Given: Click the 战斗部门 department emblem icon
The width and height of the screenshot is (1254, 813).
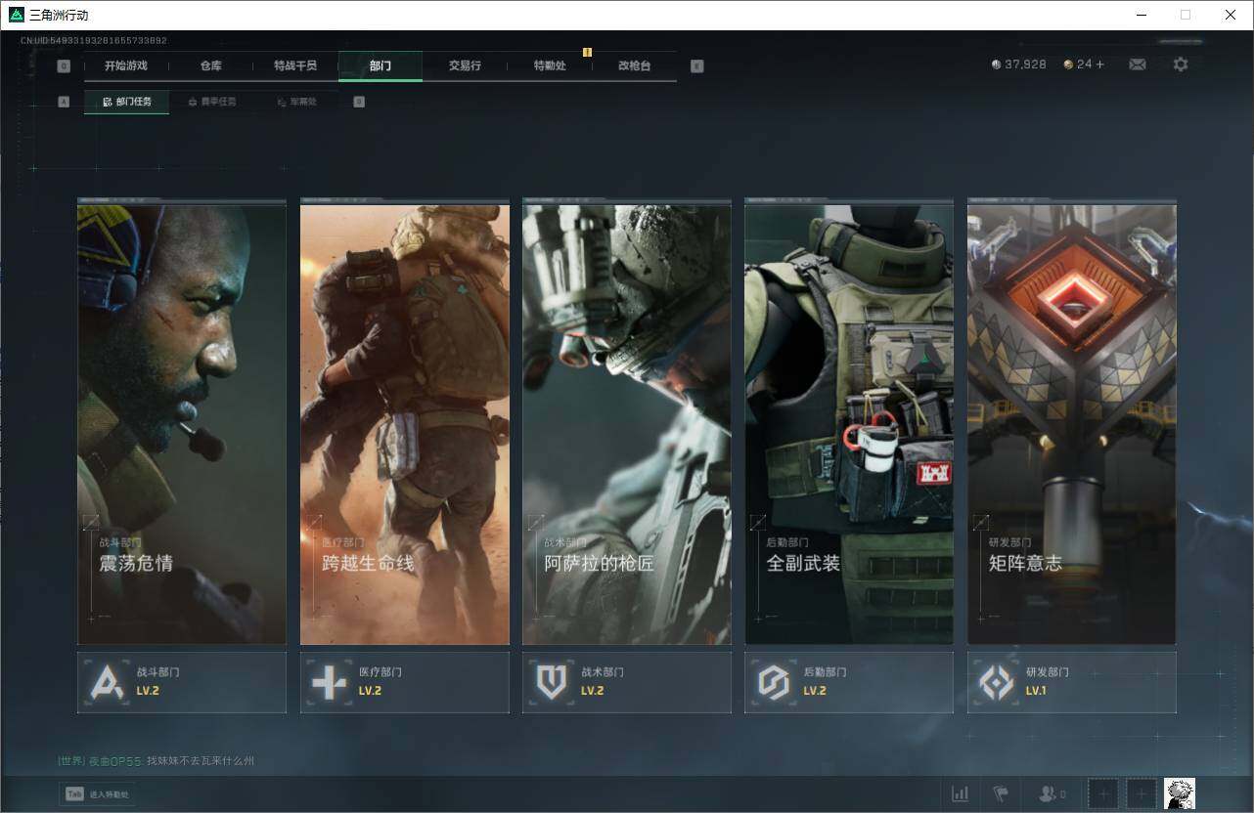Looking at the screenshot, I should tap(107, 682).
